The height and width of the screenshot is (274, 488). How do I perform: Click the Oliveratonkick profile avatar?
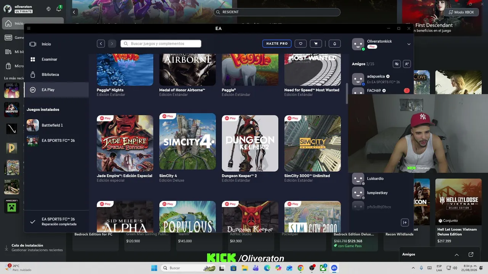point(358,44)
